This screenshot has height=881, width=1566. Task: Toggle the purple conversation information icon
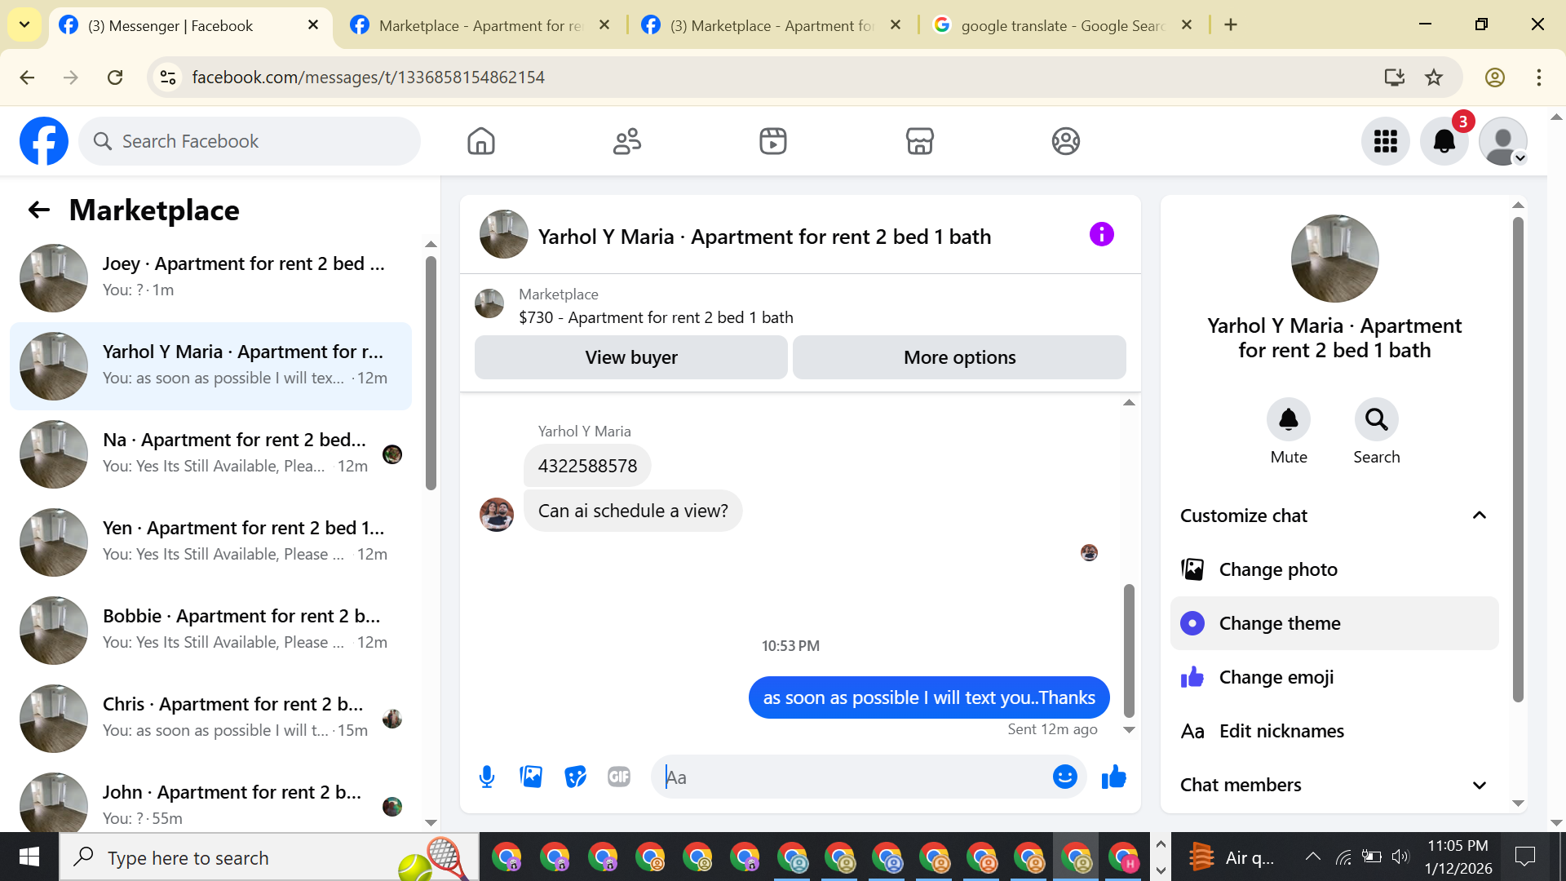click(1101, 235)
